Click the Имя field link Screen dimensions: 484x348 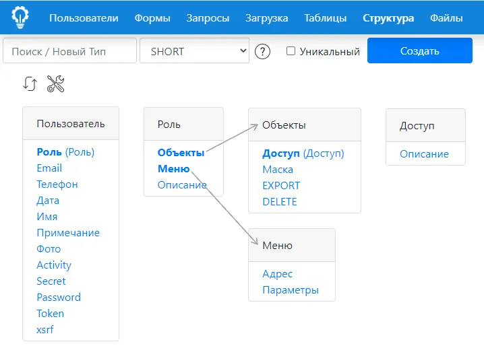click(x=47, y=216)
